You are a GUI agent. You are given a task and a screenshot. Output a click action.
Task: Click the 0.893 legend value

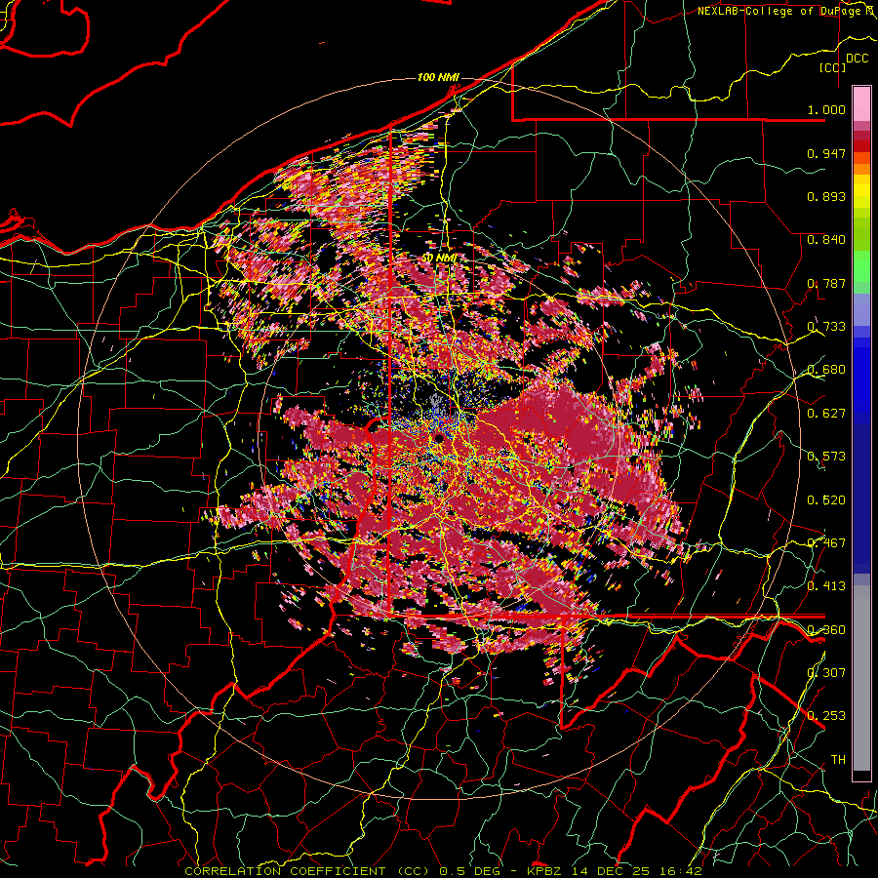(826, 196)
